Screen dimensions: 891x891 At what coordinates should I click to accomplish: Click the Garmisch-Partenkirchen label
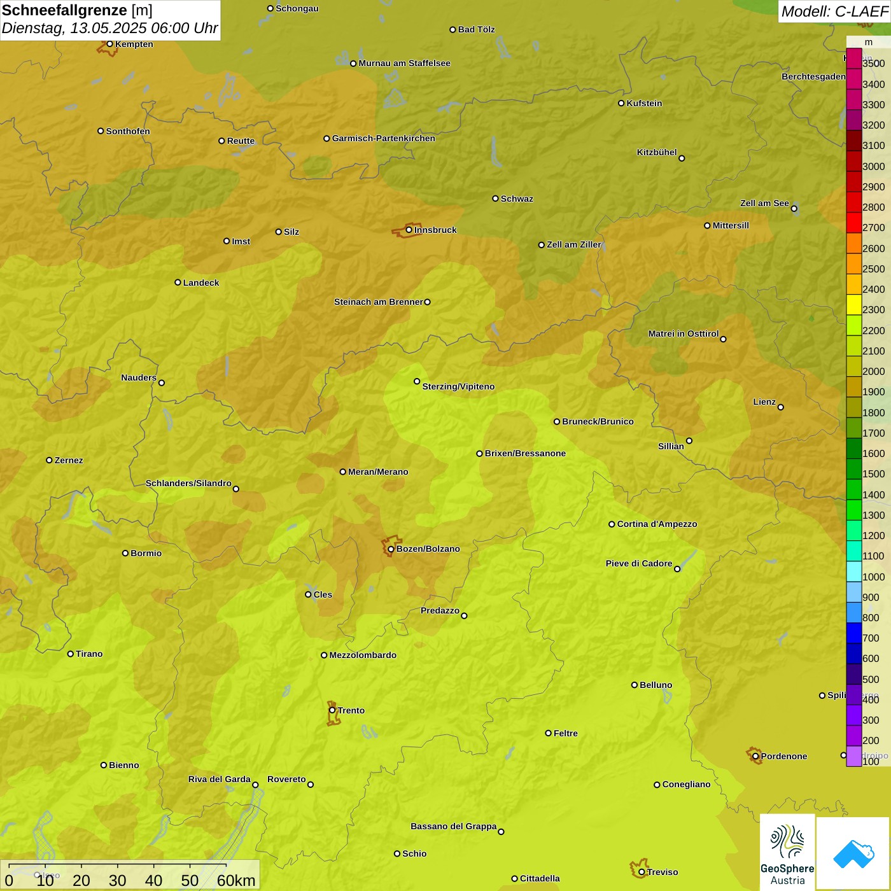(x=384, y=138)
